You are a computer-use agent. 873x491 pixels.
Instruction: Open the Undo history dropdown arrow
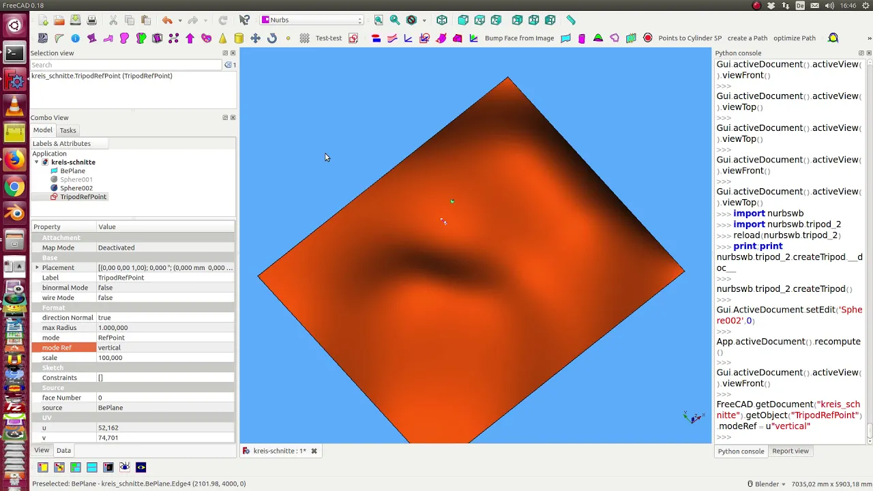180,20
